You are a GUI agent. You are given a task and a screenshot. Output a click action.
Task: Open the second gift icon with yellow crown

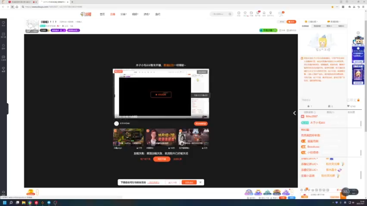point(258,192)
